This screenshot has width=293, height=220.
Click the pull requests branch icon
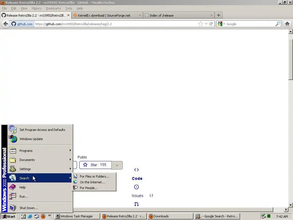point(136,204)
